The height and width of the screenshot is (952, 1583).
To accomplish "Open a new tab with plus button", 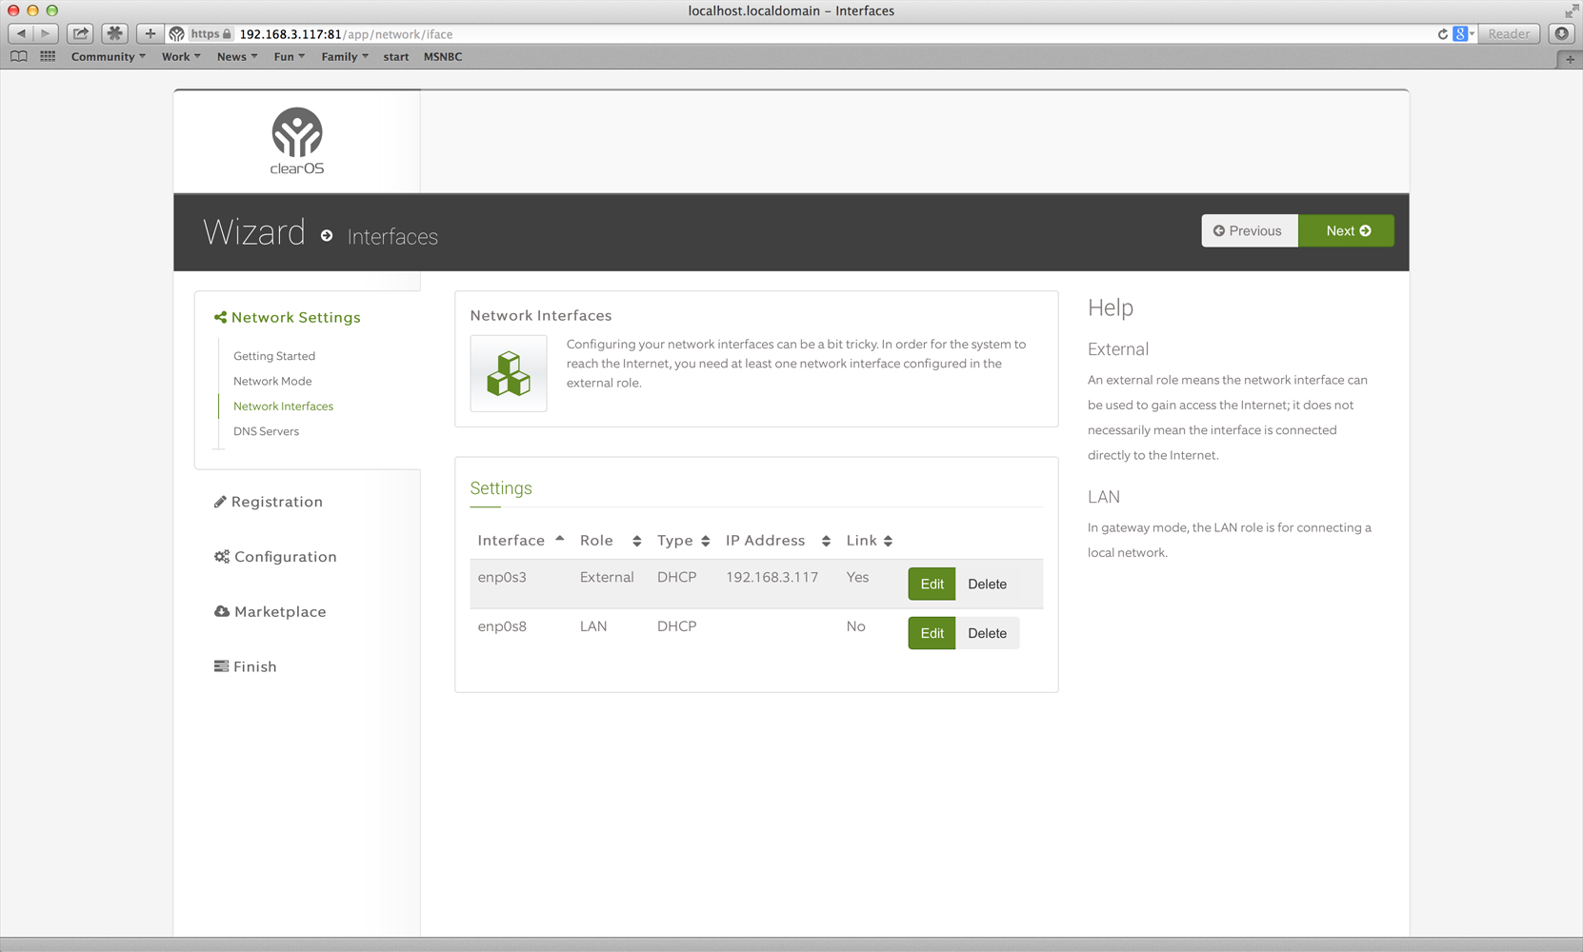I will pos(1570,59).
